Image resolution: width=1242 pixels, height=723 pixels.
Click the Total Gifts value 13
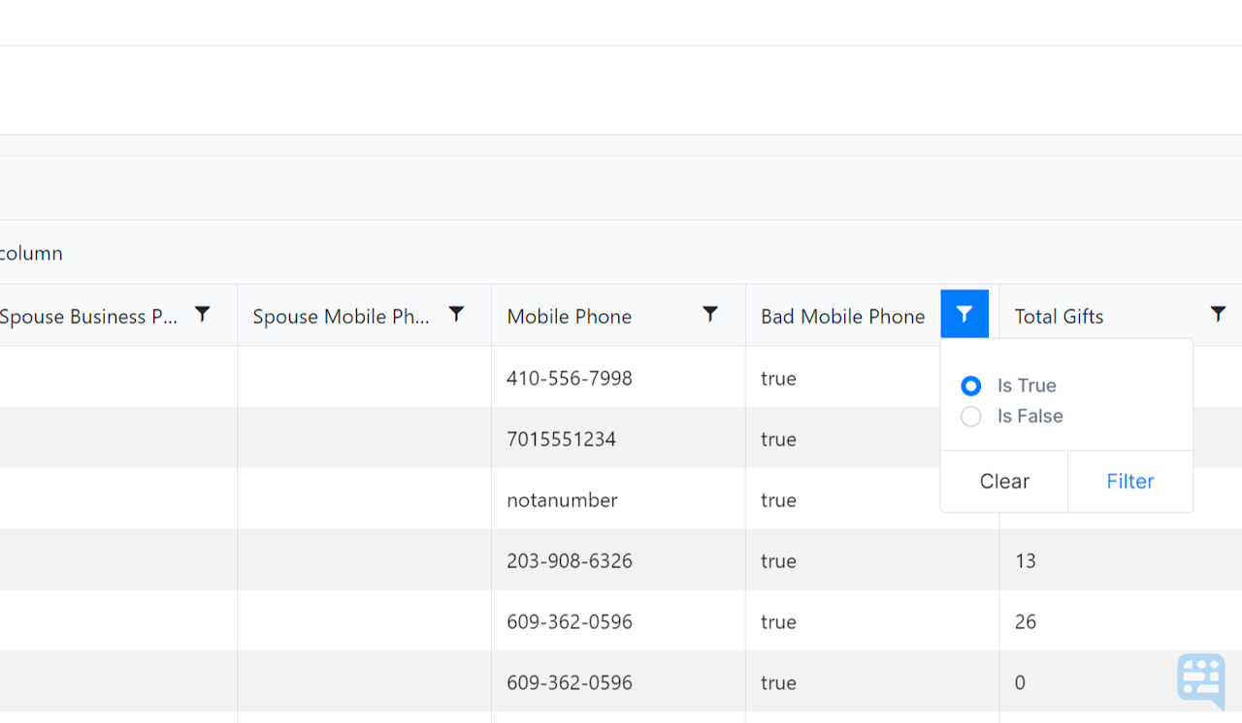click(1025, 560)
